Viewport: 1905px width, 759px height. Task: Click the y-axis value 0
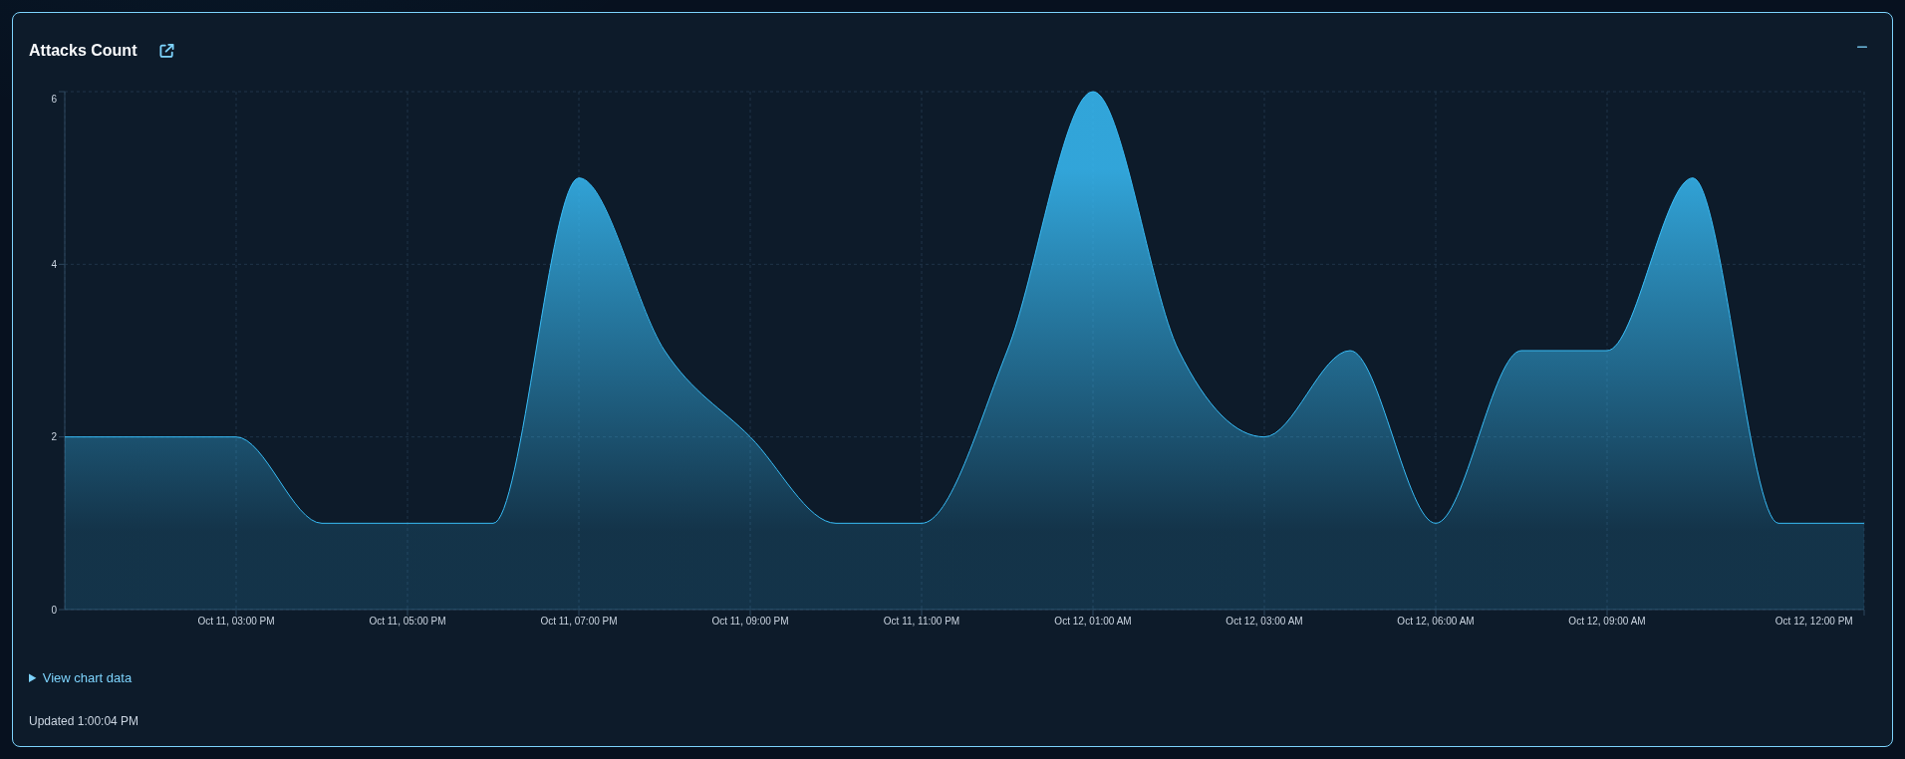(x=54, y=611)
